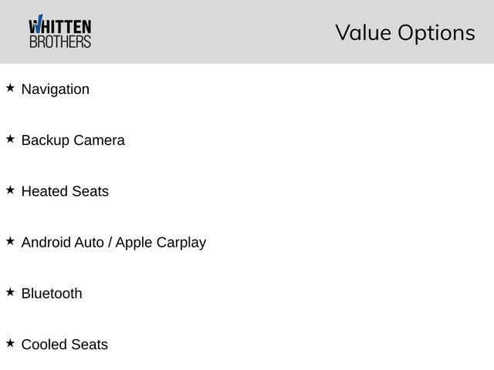This screenshot has width=494, height=370.
Task: Select the star icon beside Heated Seats
Action: (10, 190)
